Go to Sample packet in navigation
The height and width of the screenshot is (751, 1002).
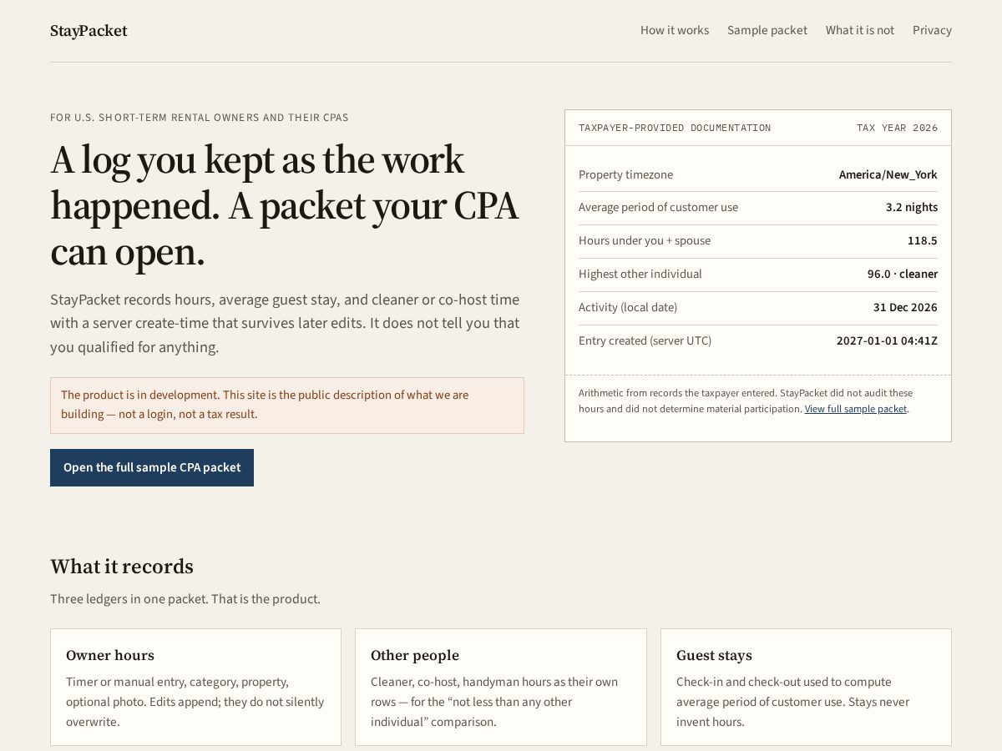click(767, 30)
